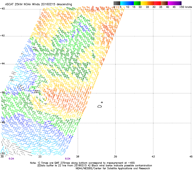Click the gray 0-5 knots legend swatch
193x170 pixels.
tap(117, 3)
